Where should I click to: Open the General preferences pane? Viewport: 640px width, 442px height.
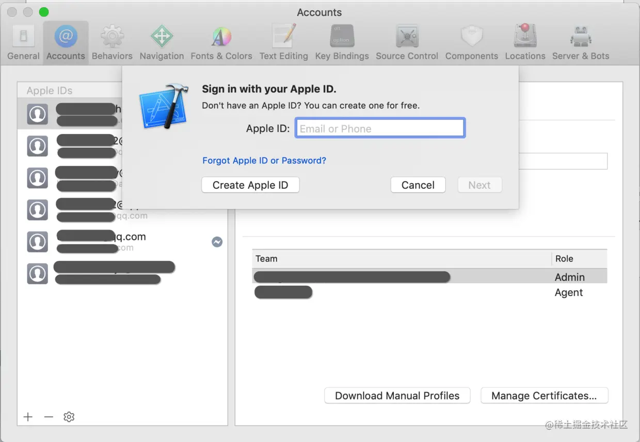coord(23,43)
